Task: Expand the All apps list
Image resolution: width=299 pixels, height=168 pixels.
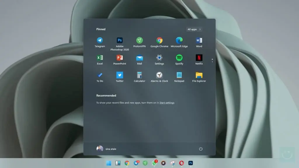Action: [194, 29]
